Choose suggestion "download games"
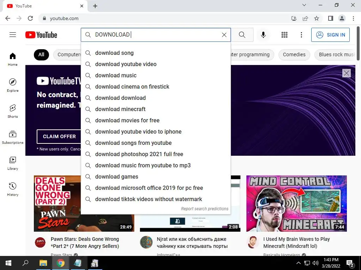This screenshot has height=270, width=361. point(155,176)
